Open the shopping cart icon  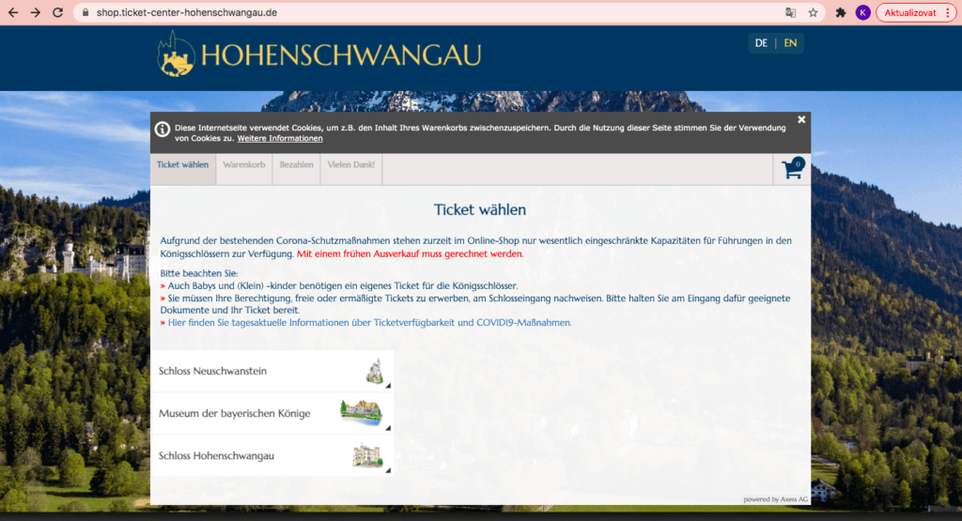click(x=792, y=170)
